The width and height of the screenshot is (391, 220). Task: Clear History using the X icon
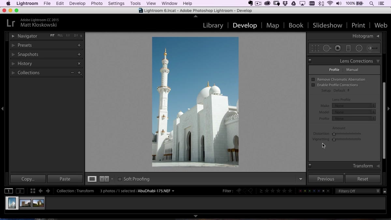click(x=79, y=63)
